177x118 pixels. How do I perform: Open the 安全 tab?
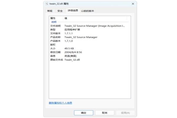(x=60, y=11)
